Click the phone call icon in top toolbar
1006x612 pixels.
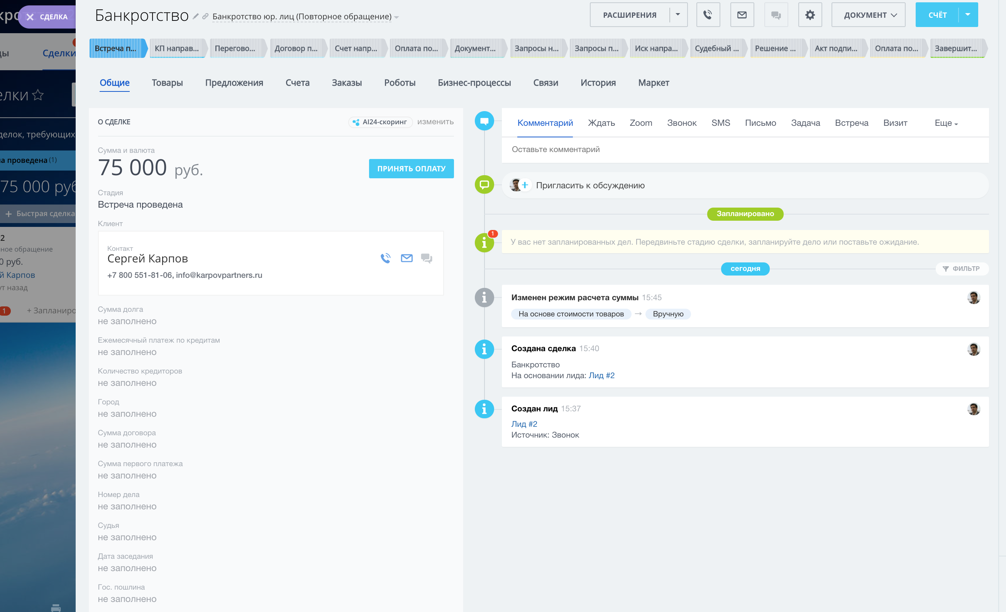[708, 15]
